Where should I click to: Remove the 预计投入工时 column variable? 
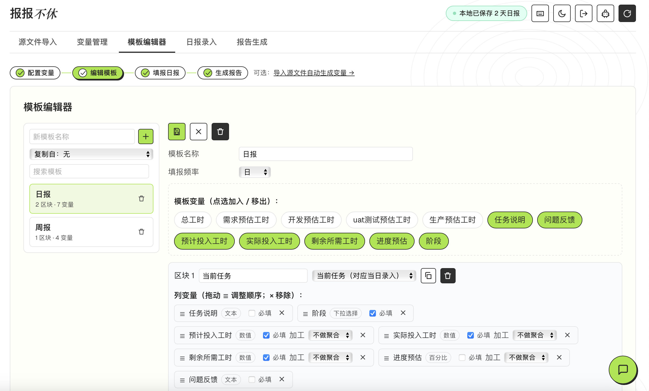pos(363,335)
